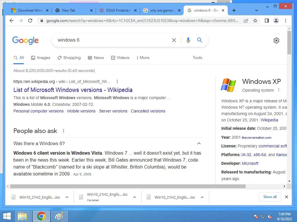This screenshot has width=297, height=222.
Task: Open the tab search dropdown
Action: [x=256, y=10]
